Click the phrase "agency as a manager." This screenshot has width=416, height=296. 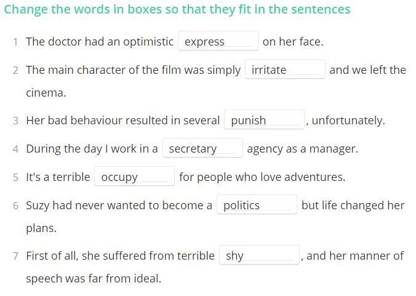click(302, 149)
